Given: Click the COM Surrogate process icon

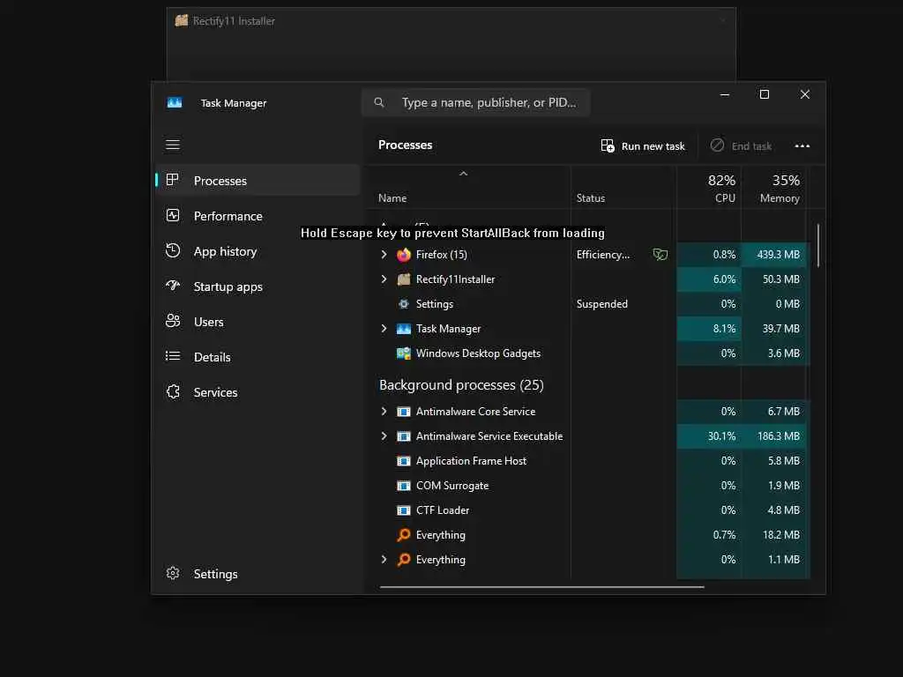Looking at the screenshot, I should tap(404, 486).
